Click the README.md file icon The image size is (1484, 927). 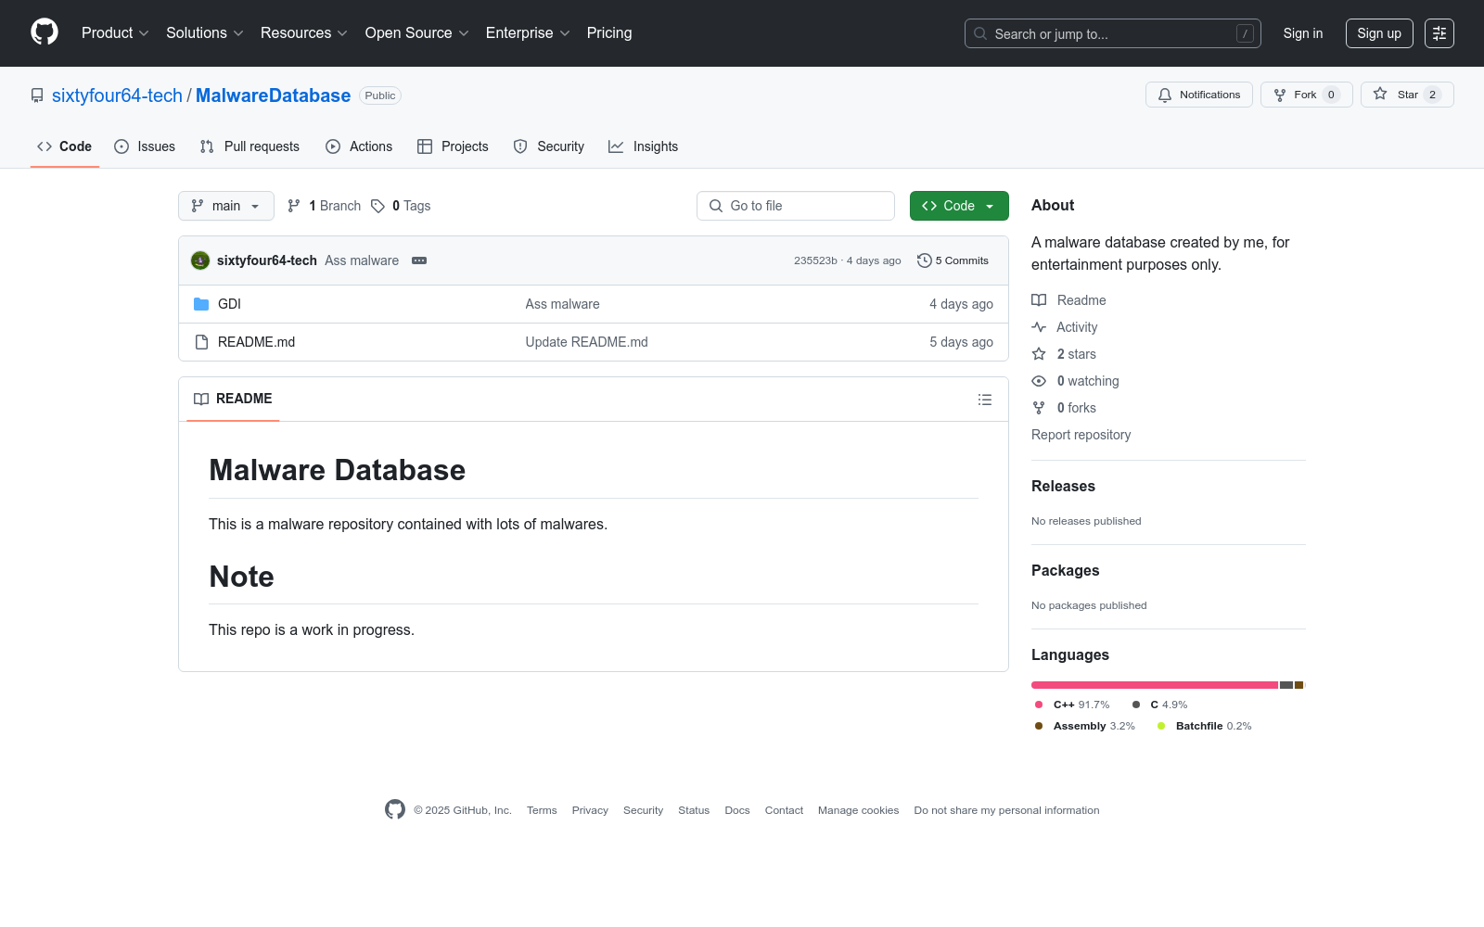click(x=201, y=342)
